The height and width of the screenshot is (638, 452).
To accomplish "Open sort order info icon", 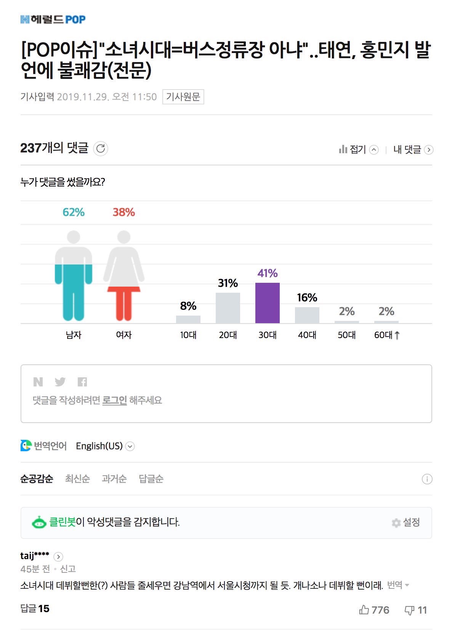I will point(427,479).
